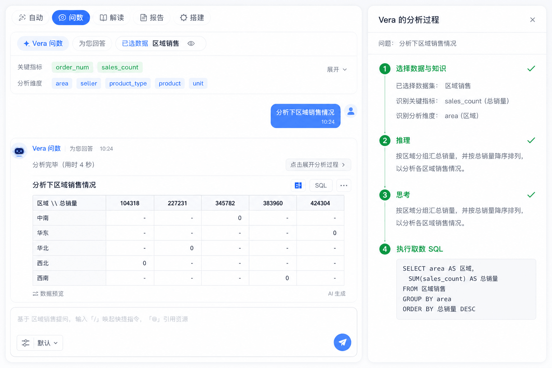Open the 默认 mode dropdown
This screenshot has width=552, height=368.
(48, 343)
